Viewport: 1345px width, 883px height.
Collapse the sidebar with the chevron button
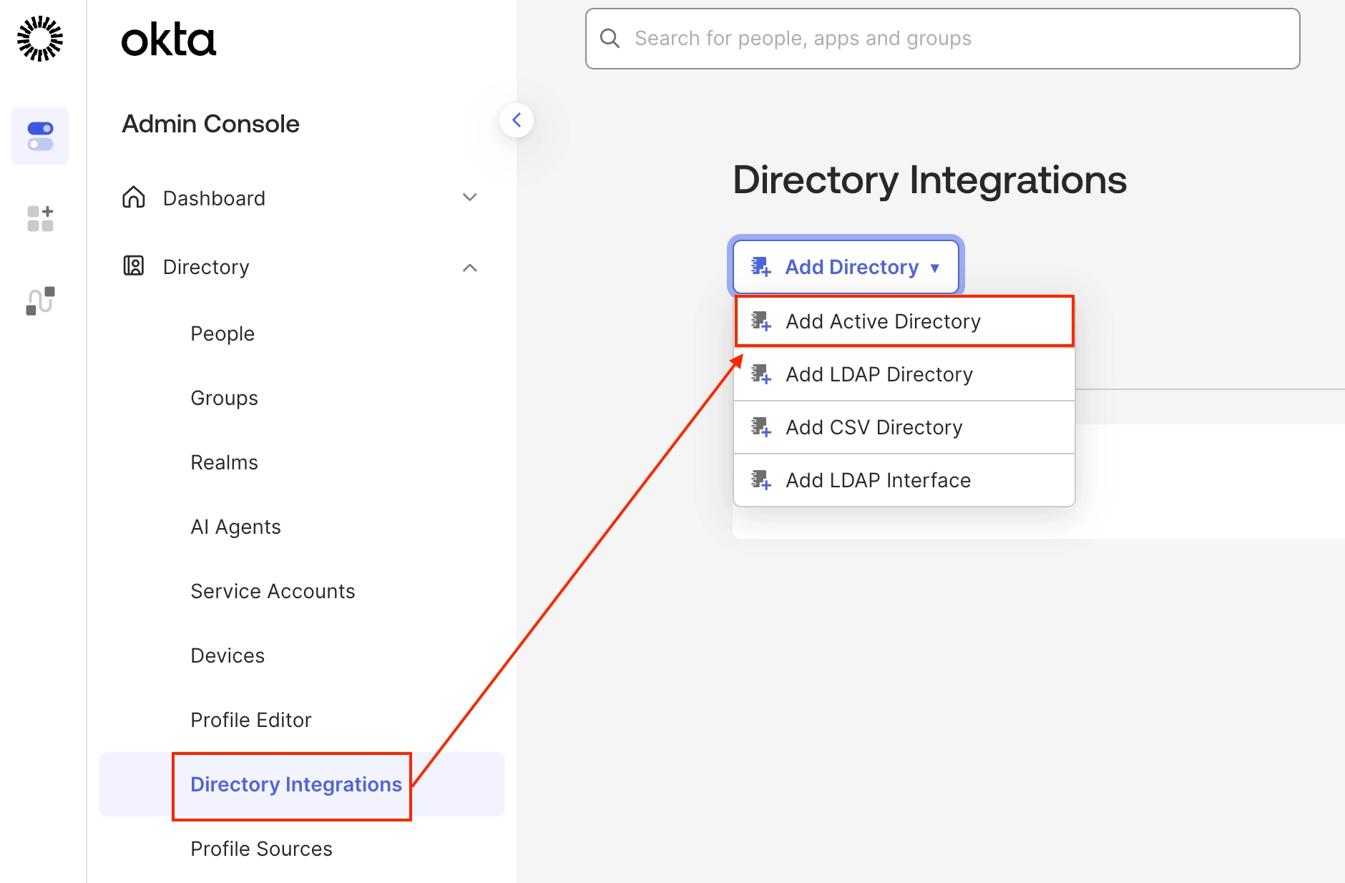517,120
